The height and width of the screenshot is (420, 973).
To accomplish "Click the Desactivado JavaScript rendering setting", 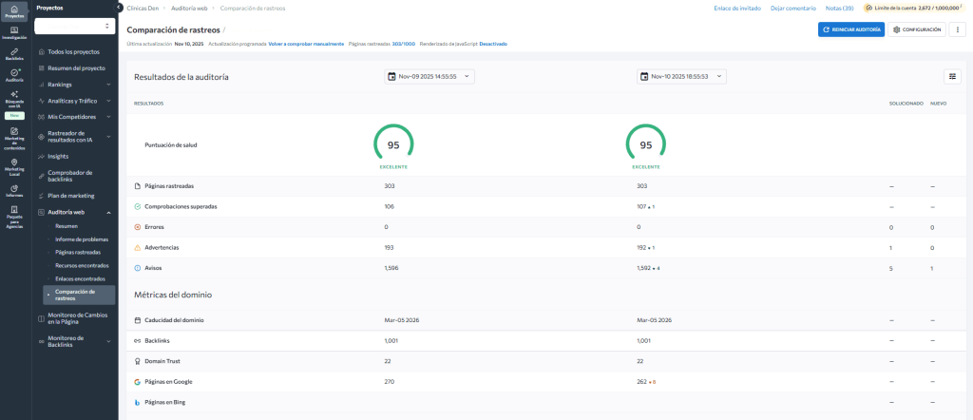I will (492, 44).
